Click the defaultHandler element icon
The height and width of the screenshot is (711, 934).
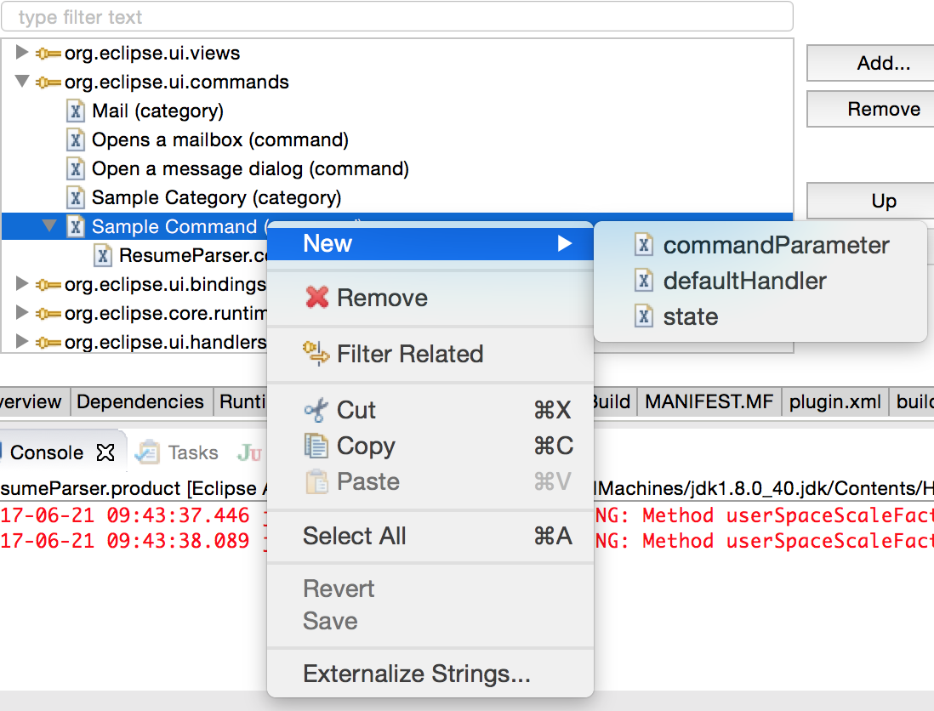pos(644,282)
